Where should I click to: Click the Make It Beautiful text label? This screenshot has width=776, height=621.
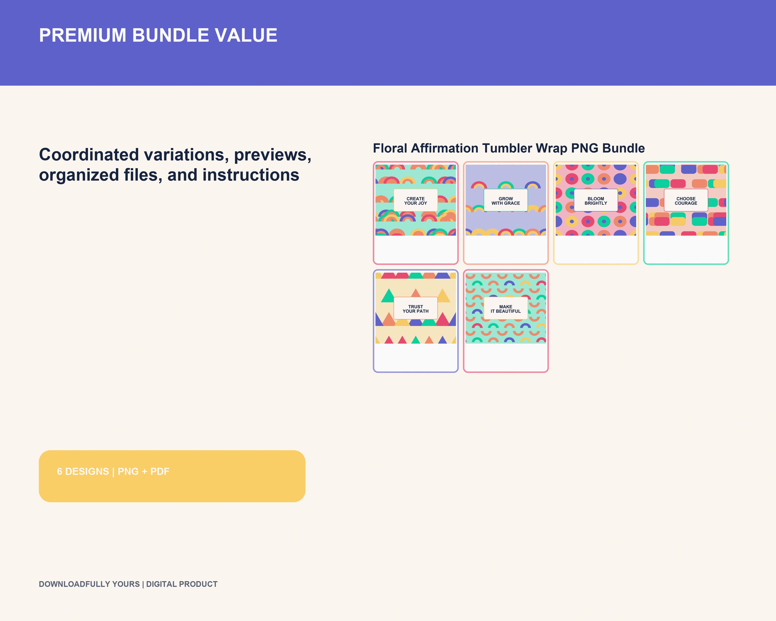coord(506,309)
